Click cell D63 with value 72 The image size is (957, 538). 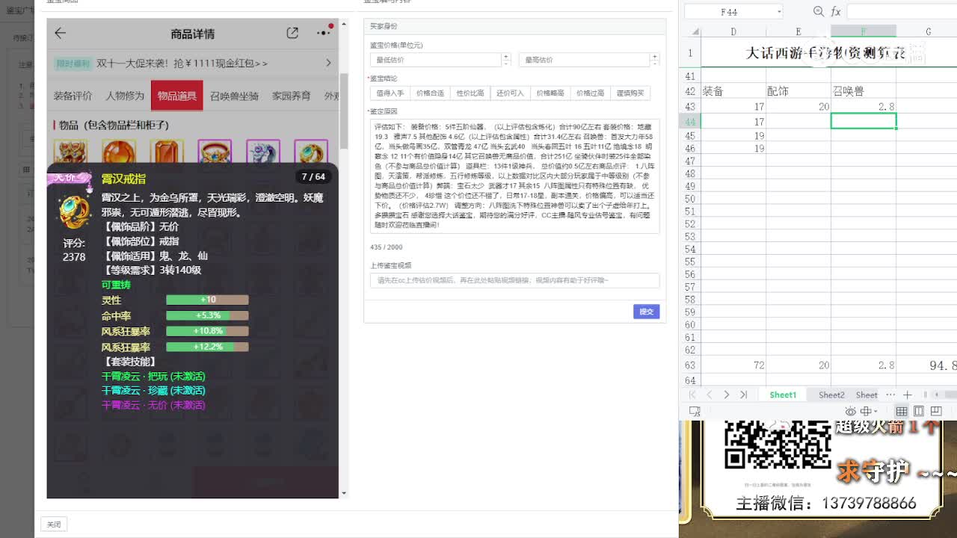[x=733, y=365]
